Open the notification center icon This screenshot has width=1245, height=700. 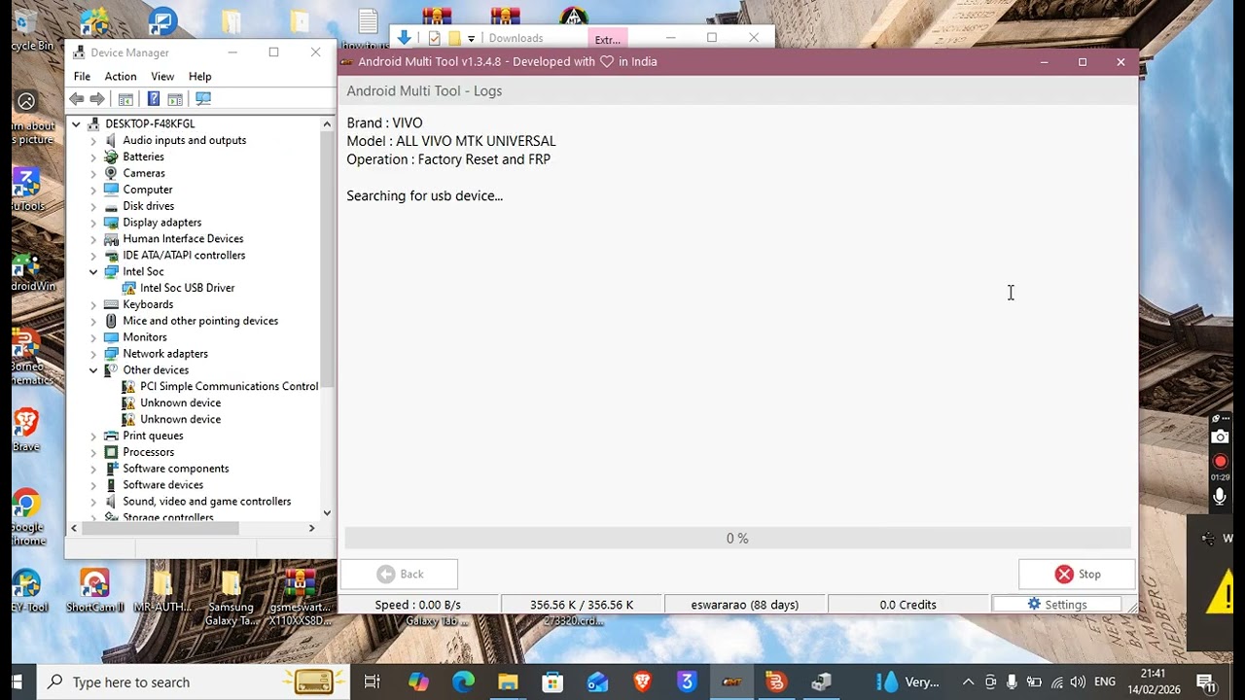(x=1206, y=682)
